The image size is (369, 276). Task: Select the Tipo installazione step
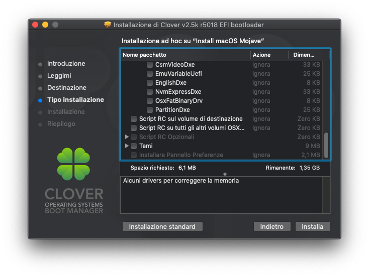coord(75,99)
